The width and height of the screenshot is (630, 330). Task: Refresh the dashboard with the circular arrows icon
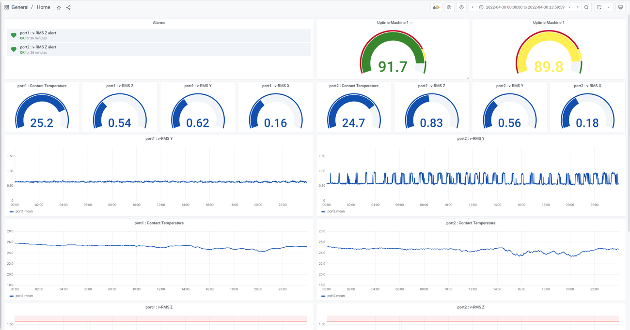coord(599,7)
